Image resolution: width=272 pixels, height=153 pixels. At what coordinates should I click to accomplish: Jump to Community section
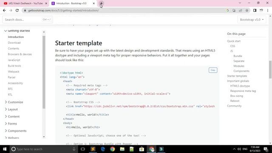(234, 106)
